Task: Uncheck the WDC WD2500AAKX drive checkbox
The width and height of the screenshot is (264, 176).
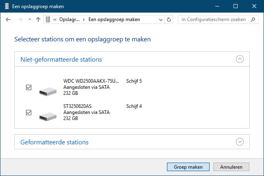Action: click(x=28, y=87)
